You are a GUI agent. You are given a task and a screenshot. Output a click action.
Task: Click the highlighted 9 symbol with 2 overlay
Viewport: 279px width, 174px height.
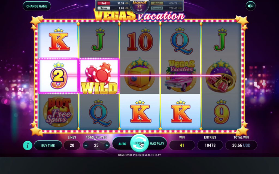tap(59, 76)
